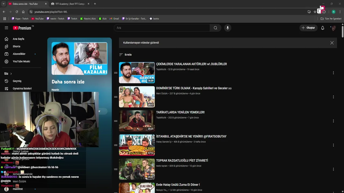This screenshot has width=344, height=193.
Task: Grab the reorder handle of ÇEKİMLERDE YARALANAN video
Action: [116, 73]
